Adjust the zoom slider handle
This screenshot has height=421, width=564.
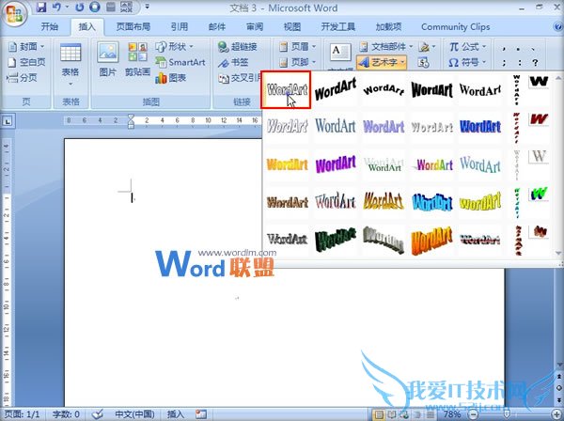coord(508,414)
